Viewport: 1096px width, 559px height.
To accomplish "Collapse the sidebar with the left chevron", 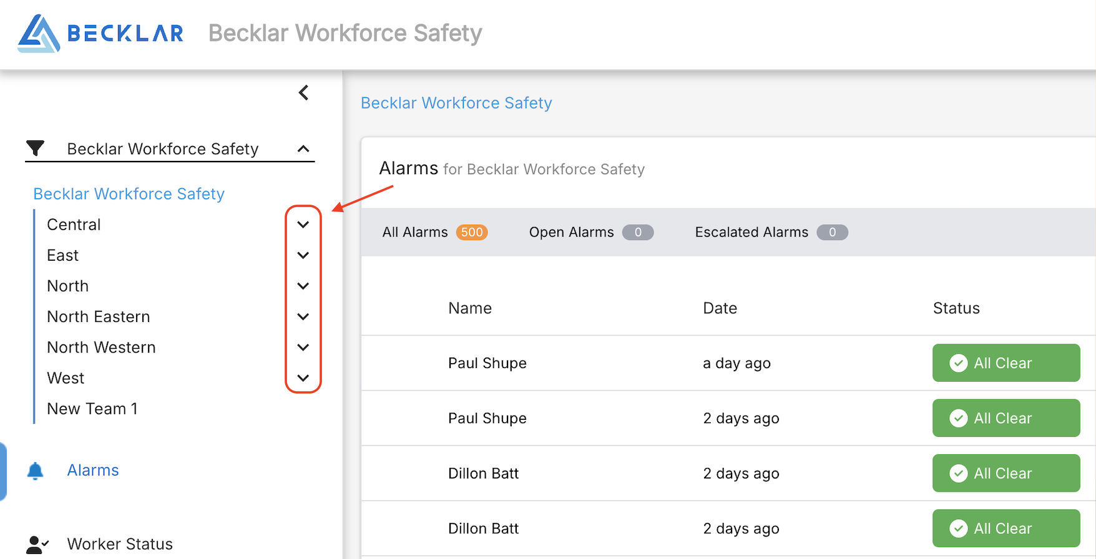I will (303, 93).
